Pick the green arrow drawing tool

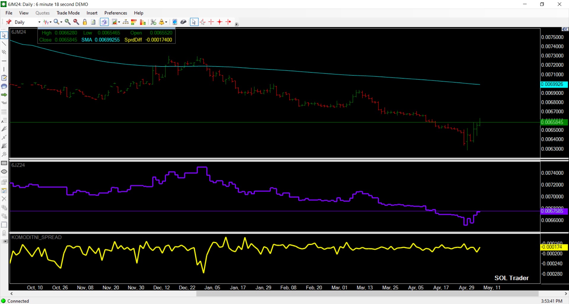point(4,95)
